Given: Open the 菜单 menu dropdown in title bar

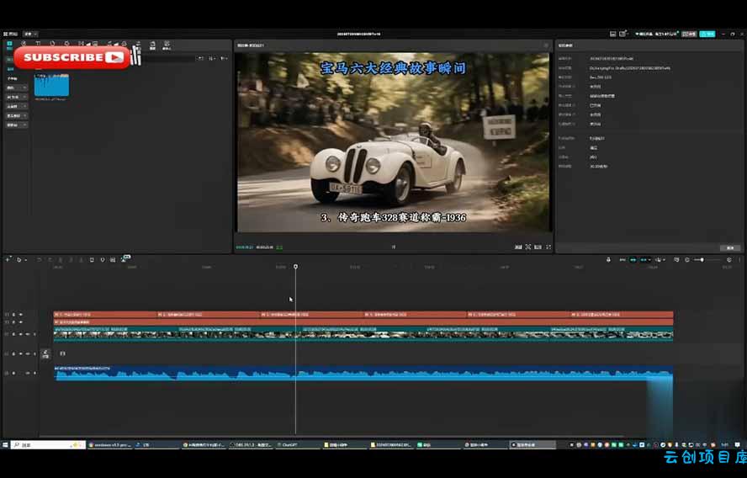Looking at the screenshot, I should coord(30,34).
